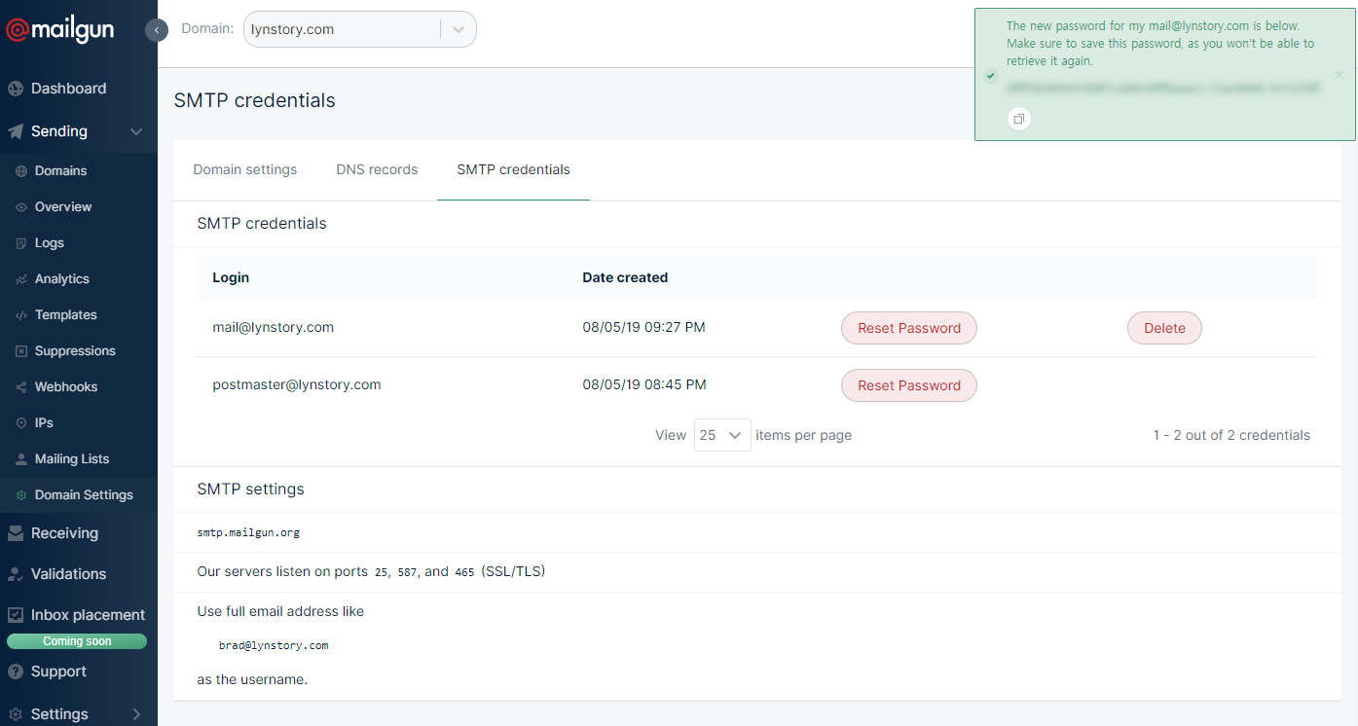Click the 08/05/19 09:27 PM date
The height and width of the screenshot is (726, 1358).
(x=643, y=328)
